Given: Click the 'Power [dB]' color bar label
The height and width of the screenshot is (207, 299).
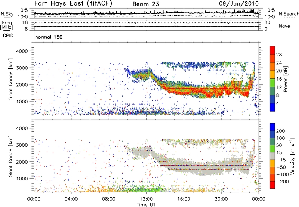Looking at the screenshot, I should click(286, 79).
